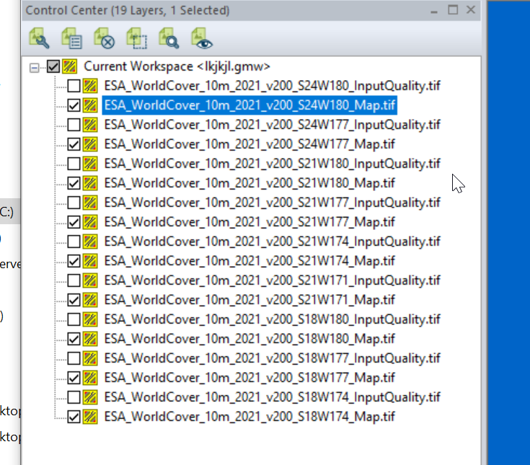Hide the S21W180_Map.tif layer via checkbox
This screenshot has width=530, height=465.
(74, 183)
